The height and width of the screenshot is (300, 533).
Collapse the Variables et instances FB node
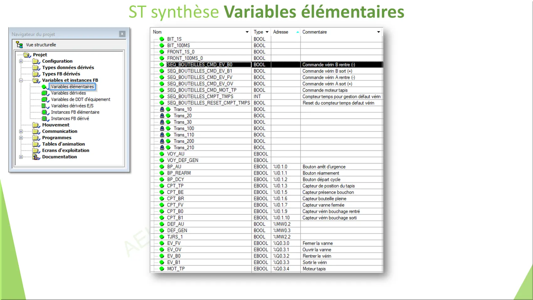point(21,80)
